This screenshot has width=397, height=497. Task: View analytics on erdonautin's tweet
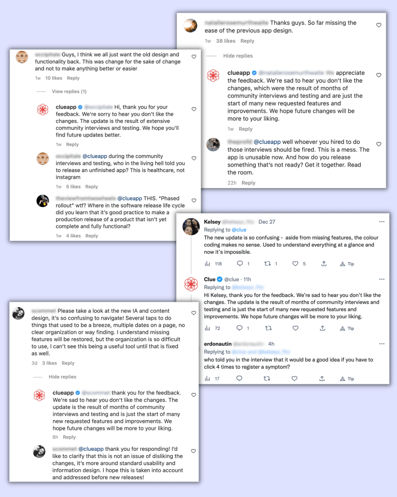click(207, 377)
